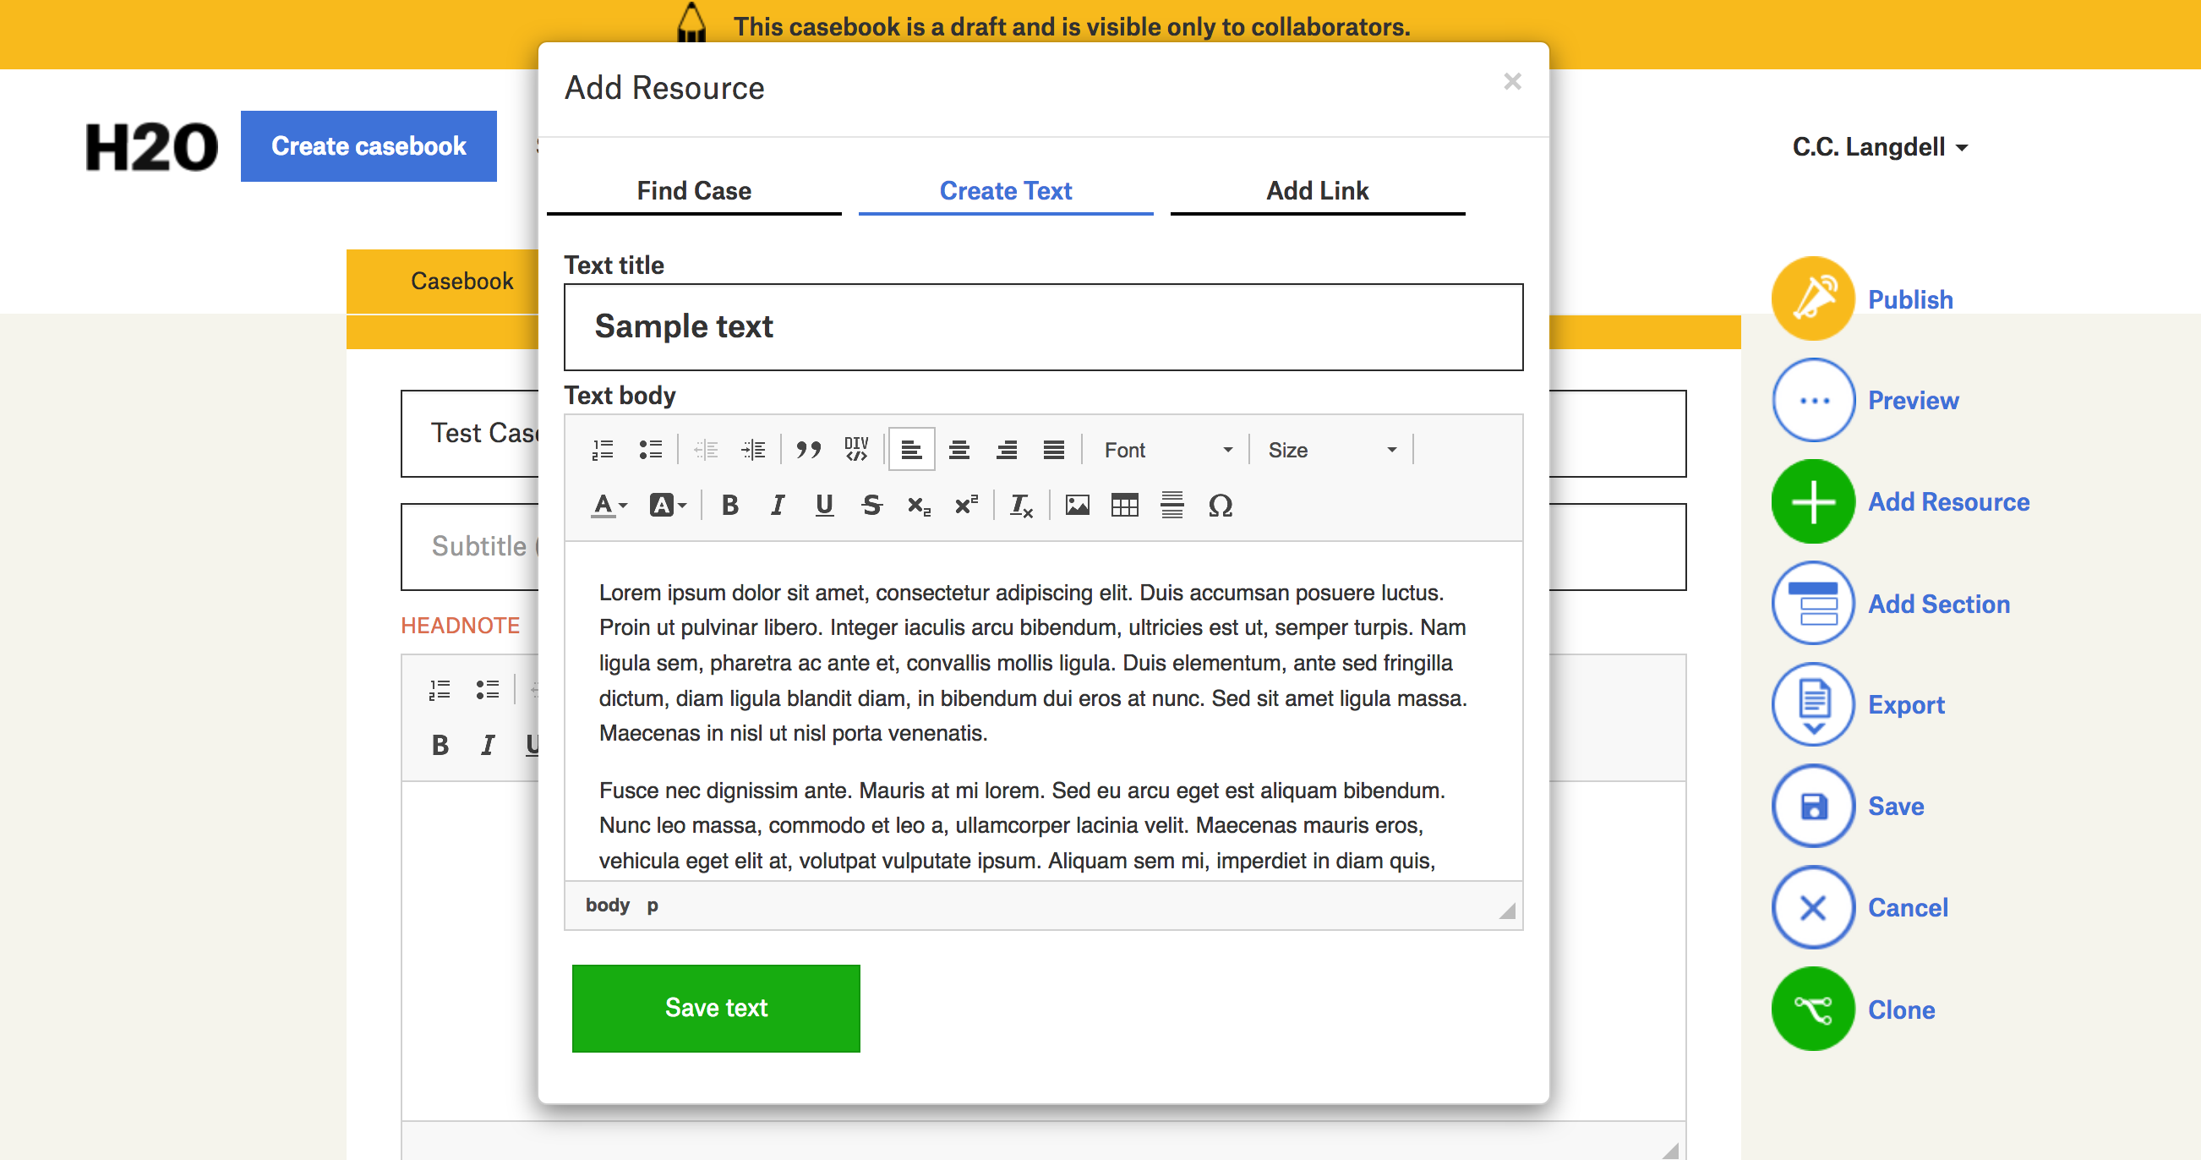Create Div container in editor
The width and height of the screenshot is (2201, 1160).
tap(856, 450)
